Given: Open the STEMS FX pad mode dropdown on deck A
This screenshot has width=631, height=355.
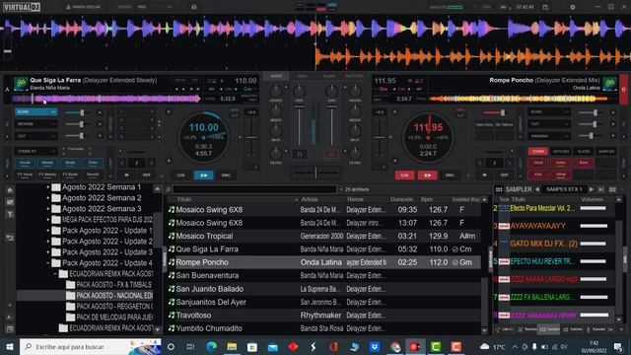Looking at the screenshot, I should point(35,151).
